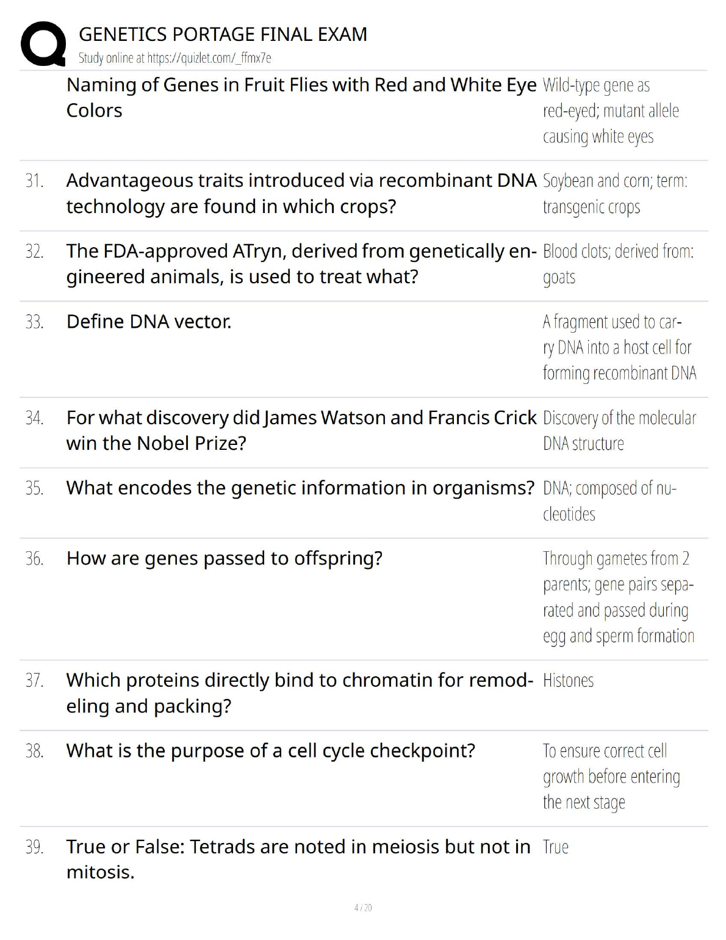
Task: Click the gametes from 2 parents answer
Action: pos(618,597)
